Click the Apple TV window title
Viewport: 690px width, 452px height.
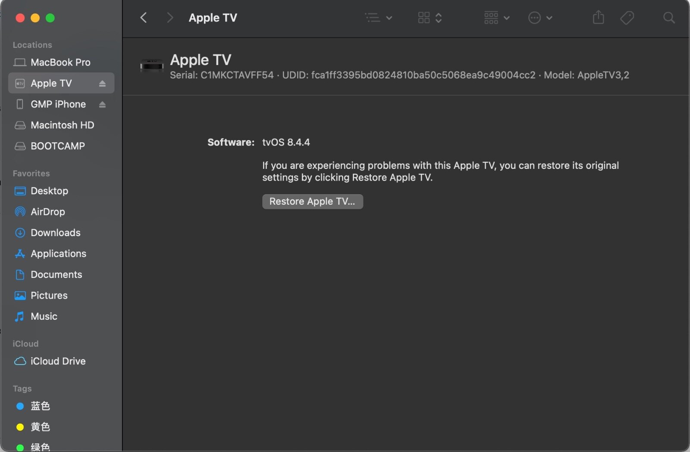(x=213, y=18)
